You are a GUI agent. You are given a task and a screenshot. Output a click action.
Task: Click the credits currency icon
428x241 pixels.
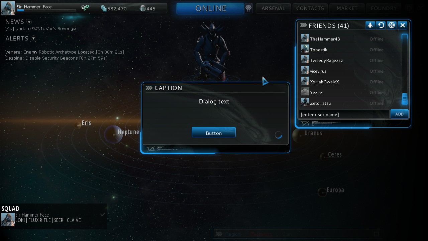pyautogui.click(x=104, y=8)
